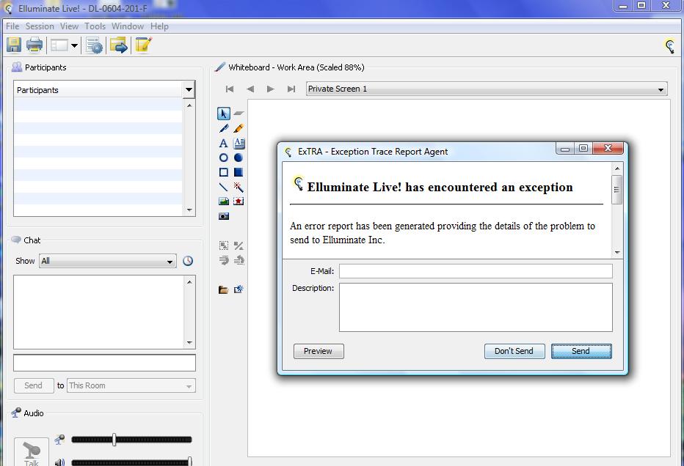Select the Filled Rectangle tool
This screenshot has height=466, width=684.
239,172
